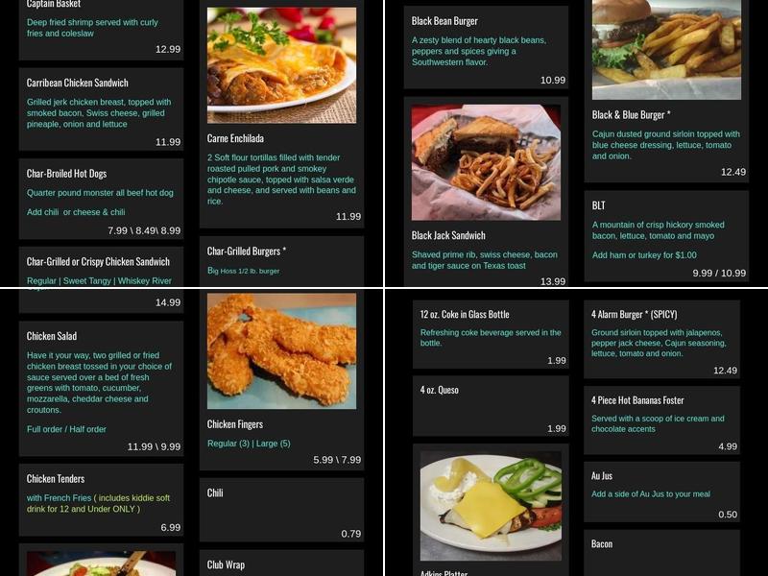Image resolution: width=768 pixels, height=576 pixels.
Task: Select the Chicken Tenders kids meal
Action: [101, 500]
